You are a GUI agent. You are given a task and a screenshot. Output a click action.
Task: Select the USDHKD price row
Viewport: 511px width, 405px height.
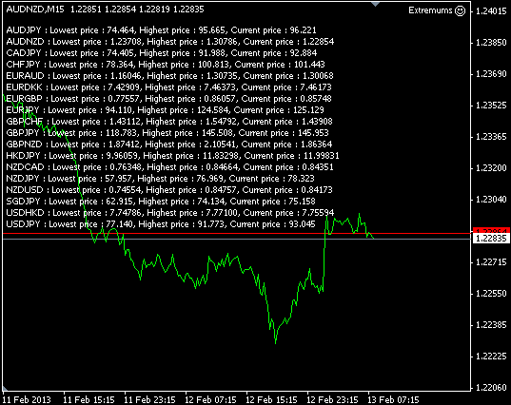pyautogui.click(x=170, y=213)
